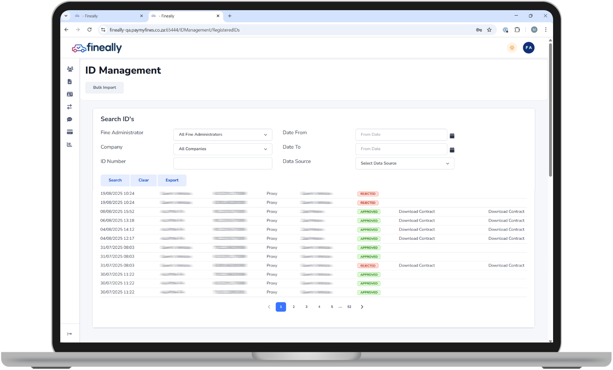Open the browser three-dot menu

click(546, 30)
